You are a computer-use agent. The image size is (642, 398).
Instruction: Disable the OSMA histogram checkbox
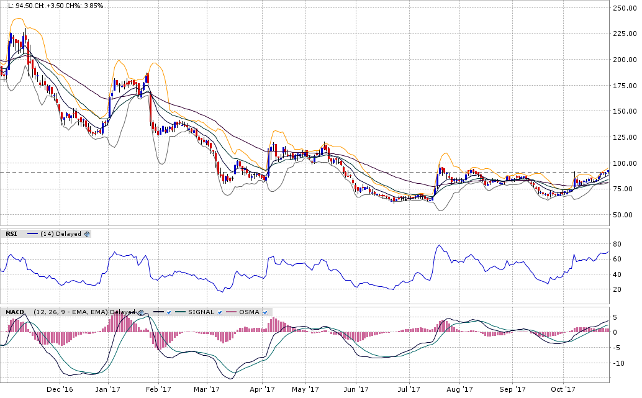coord(265,312)
